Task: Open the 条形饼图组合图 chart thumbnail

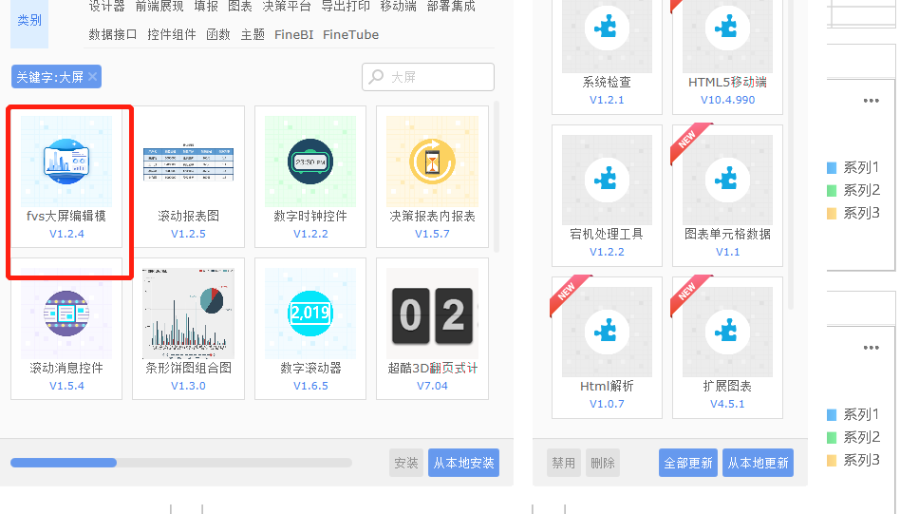Action: coord(188,314)
